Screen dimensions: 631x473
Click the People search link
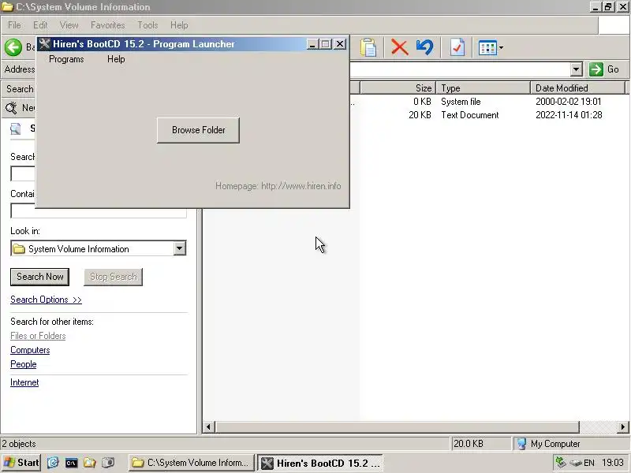24,364
